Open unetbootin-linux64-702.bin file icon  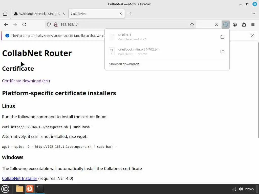112,51
